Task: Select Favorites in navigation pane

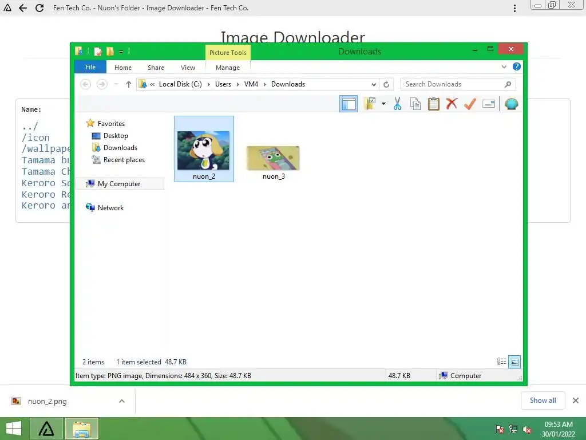Action: pyautogui.click(x=111, y=124)
